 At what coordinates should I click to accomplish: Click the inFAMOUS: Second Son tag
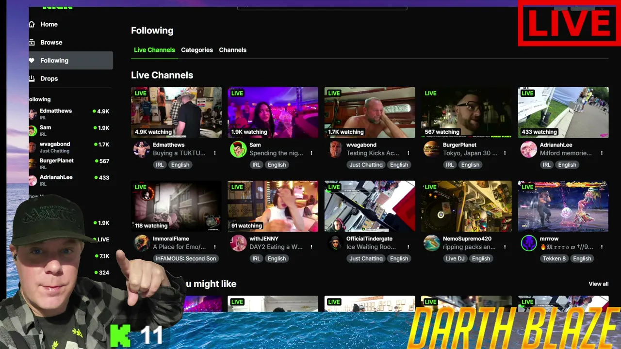[186, 258]
